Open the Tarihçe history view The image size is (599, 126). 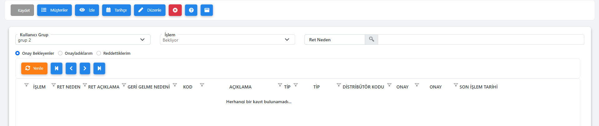pyautogui.click(x=116, y=10)
